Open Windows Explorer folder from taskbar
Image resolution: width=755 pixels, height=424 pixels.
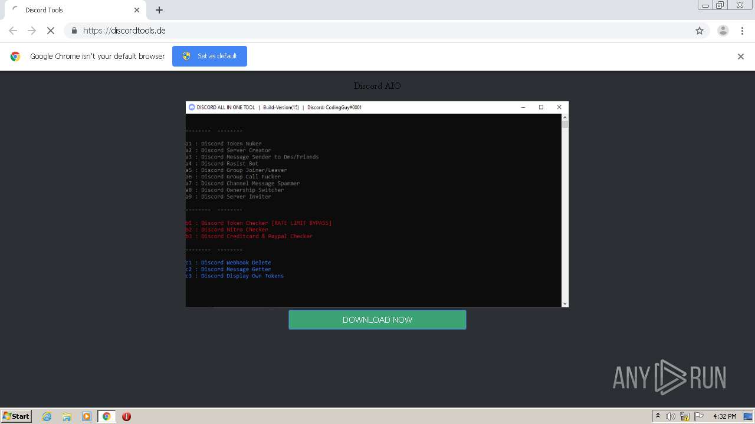(67, 416)
